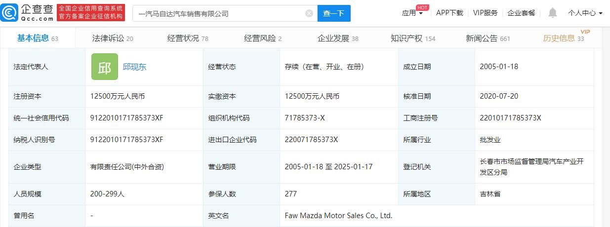Click the 全国企业信用查询系统 red banner
This screenshot has height=227, width=610.
click(x=91, y=13)
